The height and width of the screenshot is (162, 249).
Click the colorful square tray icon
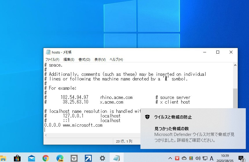191,158
